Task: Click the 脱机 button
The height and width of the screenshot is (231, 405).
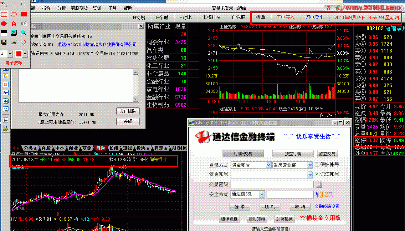Action: point(270,206)
